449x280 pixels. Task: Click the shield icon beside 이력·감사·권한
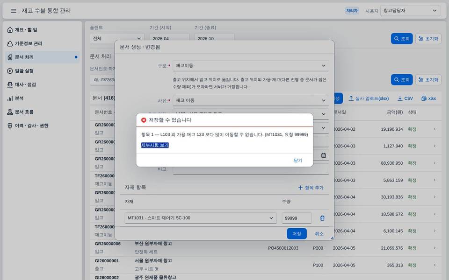(10, 126)
